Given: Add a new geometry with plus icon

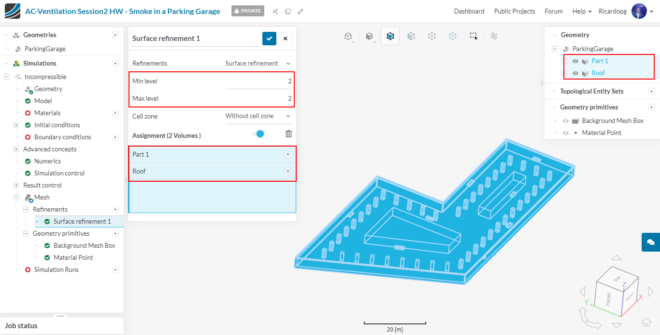Looking at the screenshot, I should pyautogui.click(x=115, y=35).
